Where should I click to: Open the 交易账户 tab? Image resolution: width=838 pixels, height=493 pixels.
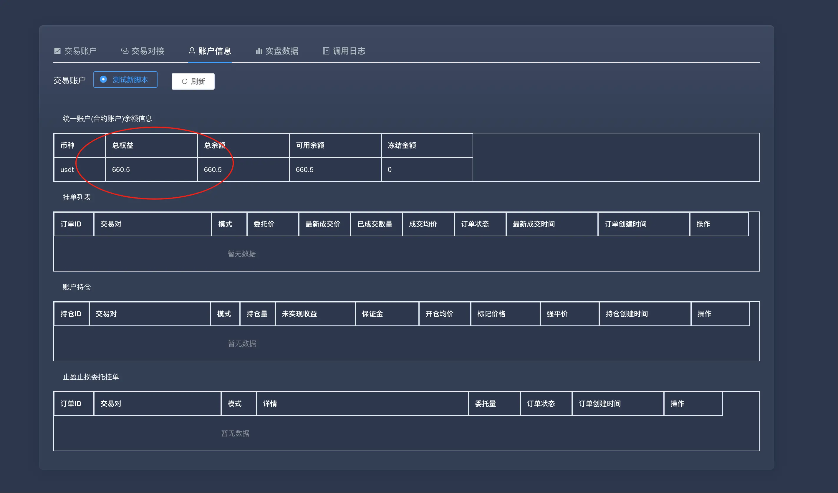80,51
